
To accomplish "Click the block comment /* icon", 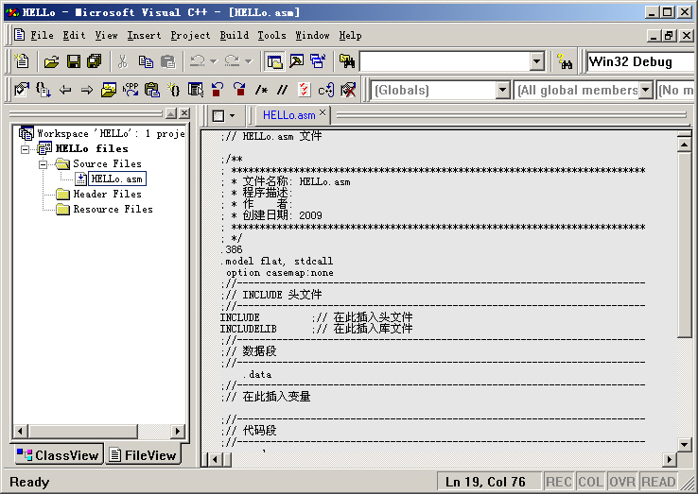I will pos(261,91).
